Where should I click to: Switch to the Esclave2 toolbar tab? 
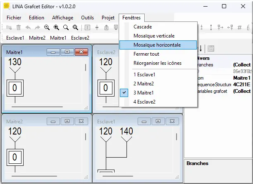tap(80, 38)
